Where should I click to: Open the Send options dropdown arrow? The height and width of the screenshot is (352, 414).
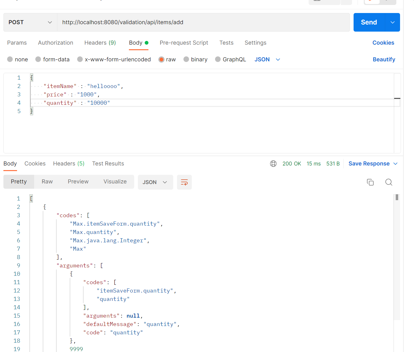[393, 22]
